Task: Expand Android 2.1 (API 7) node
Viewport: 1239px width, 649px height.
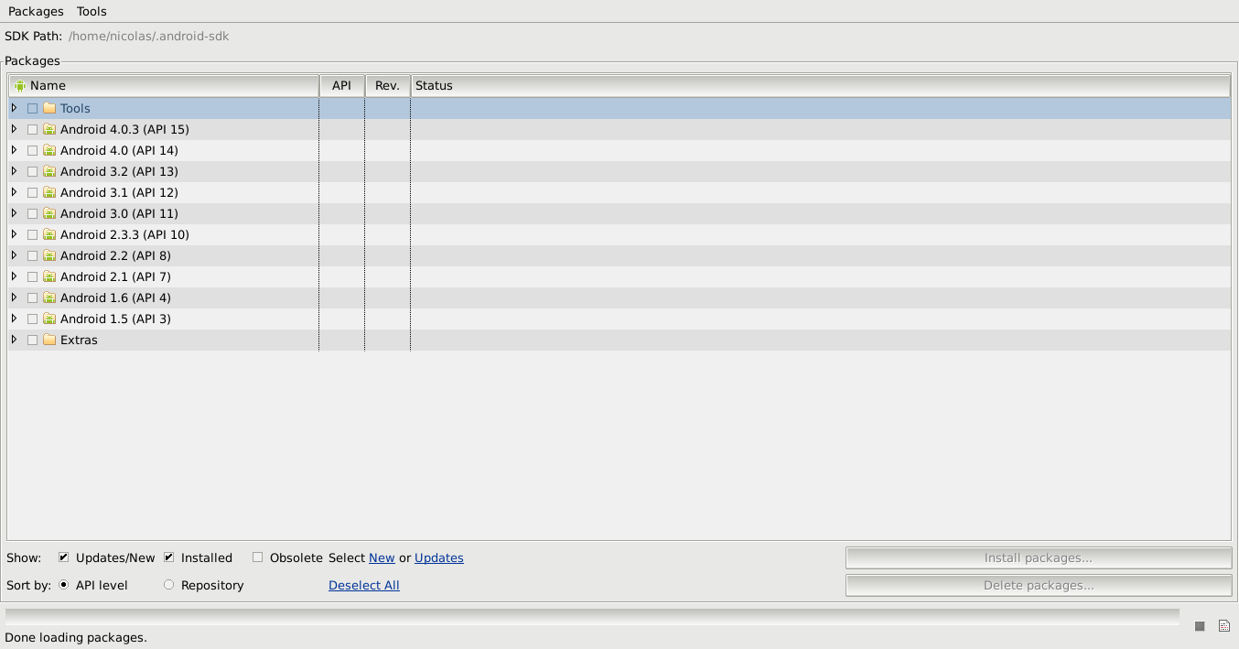Action: 14,276
